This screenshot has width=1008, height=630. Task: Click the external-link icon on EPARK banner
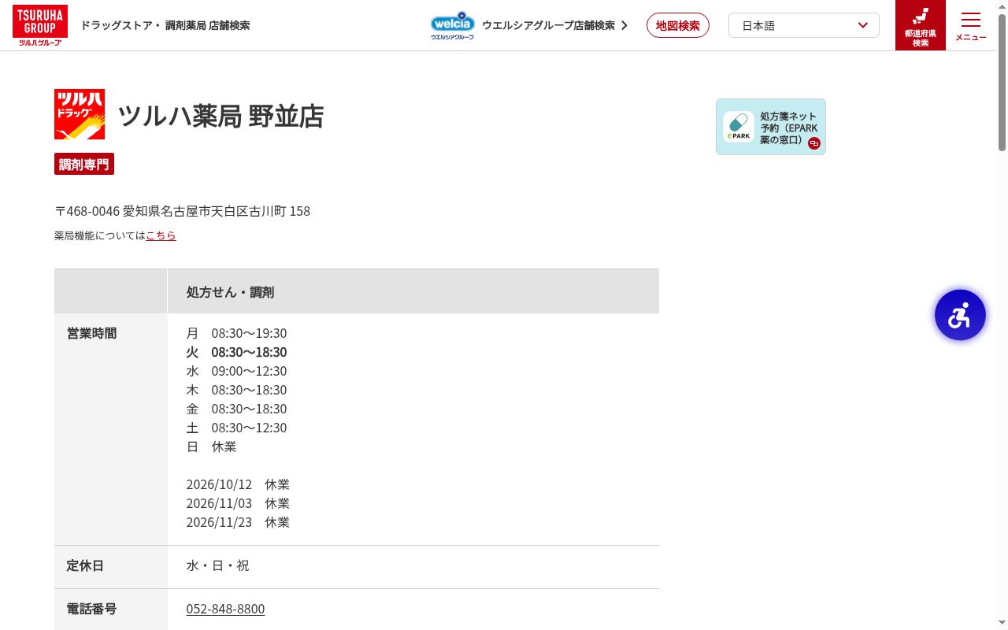[x=814, y=143]
